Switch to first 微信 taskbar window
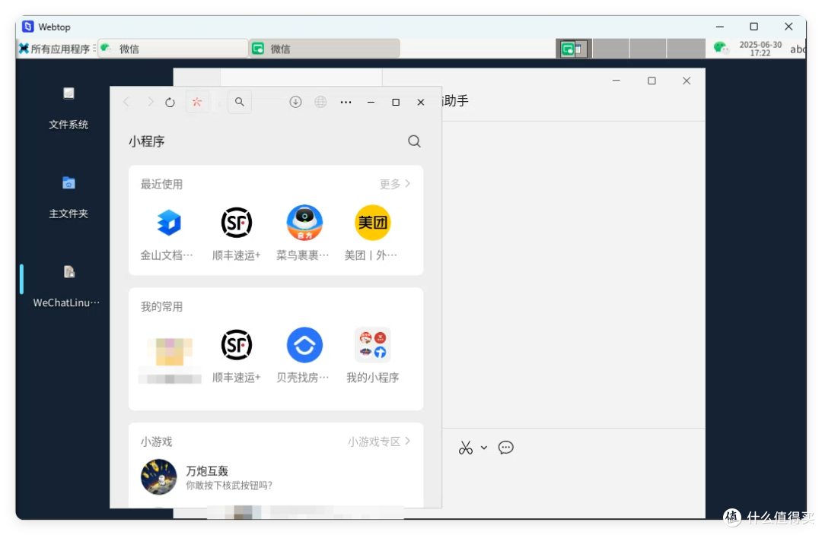This screenshot has width=822, height=535. pyautogui.click(x=173, y=49)
